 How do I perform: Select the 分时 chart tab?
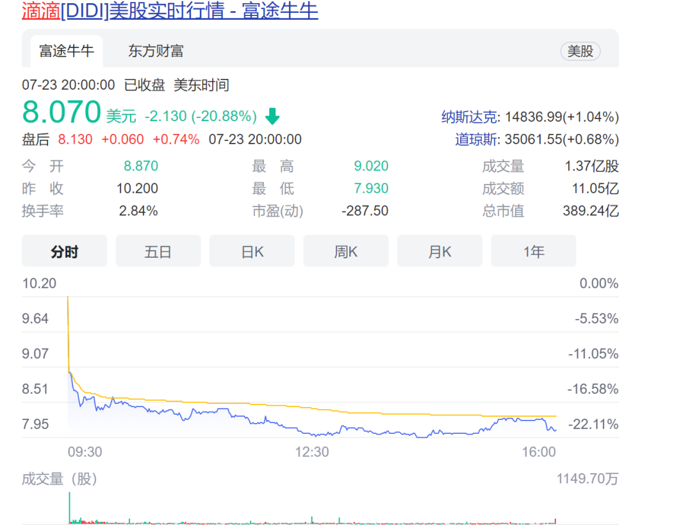pyautogui.click(x=65, y=251)
